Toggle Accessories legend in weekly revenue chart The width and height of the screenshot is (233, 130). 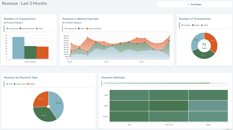pyautogui.click(x=70, y=28)
